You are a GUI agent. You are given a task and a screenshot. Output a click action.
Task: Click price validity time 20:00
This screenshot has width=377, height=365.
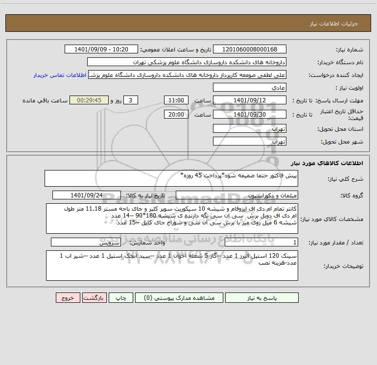click(176, 114)
